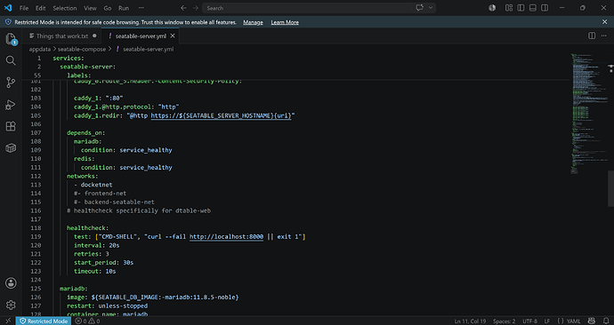Toggle the bottom Panel
This screenshot has width=614, height=325.
coord(532,8)
